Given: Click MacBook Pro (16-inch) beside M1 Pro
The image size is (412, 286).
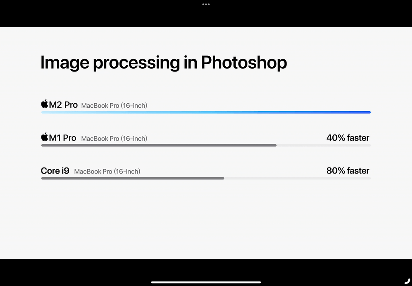Looking at the screenshot, I should [114, 139].
